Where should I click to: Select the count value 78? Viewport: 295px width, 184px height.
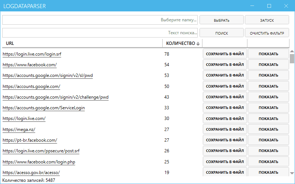click(x=167, y=54)
